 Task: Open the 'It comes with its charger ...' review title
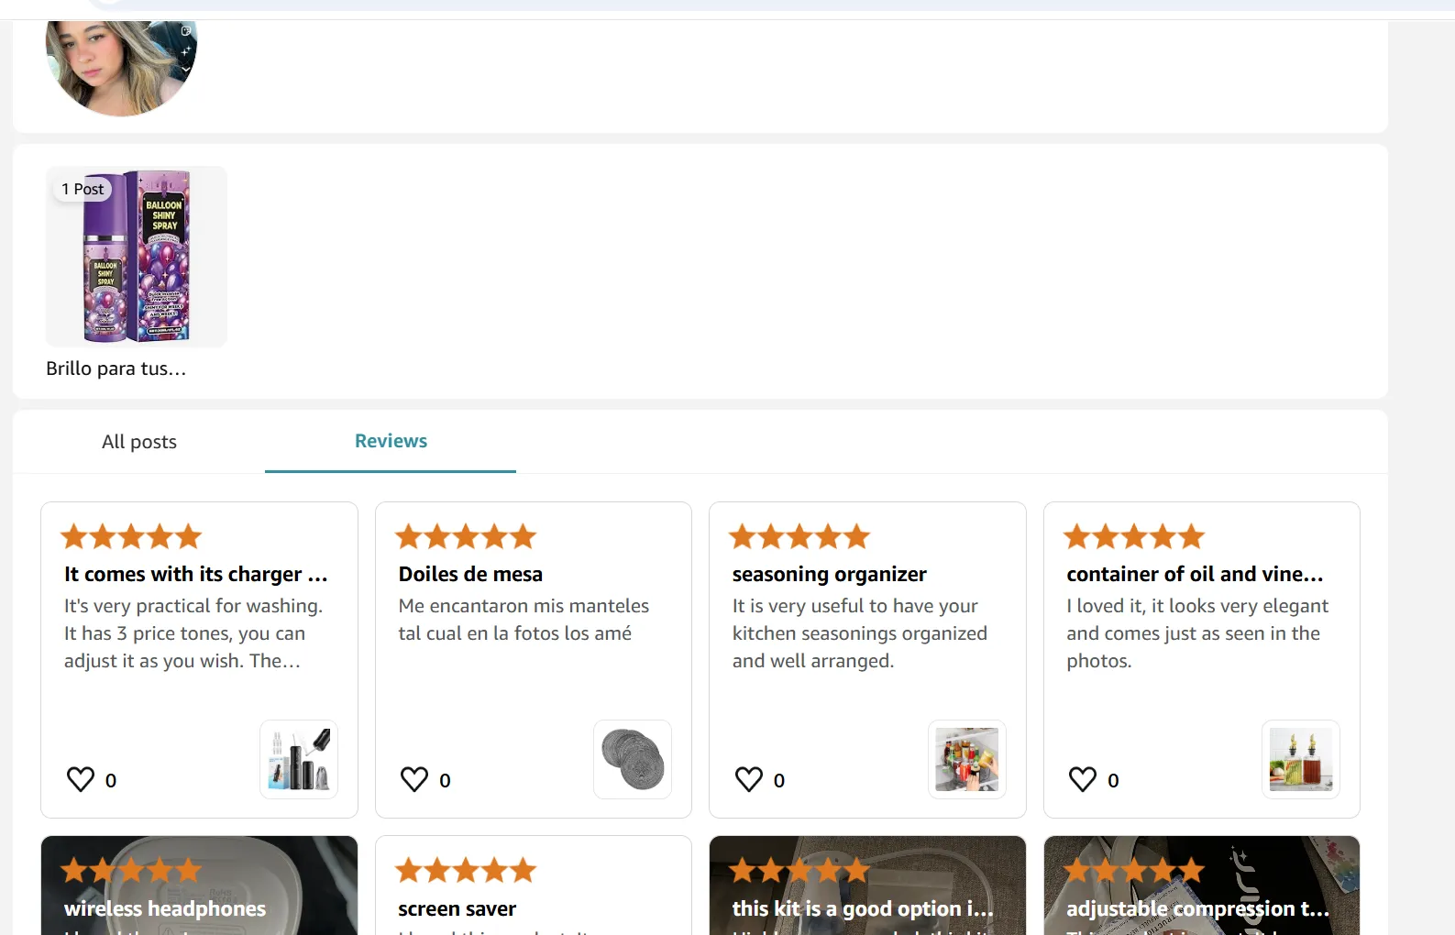[x=196, y=575]
